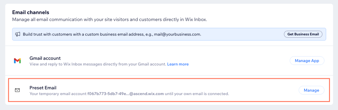The height and width of the screenshot is (110, 338).
Task: Click the Gmail 'View and reply' description
Action: point(98,64)
